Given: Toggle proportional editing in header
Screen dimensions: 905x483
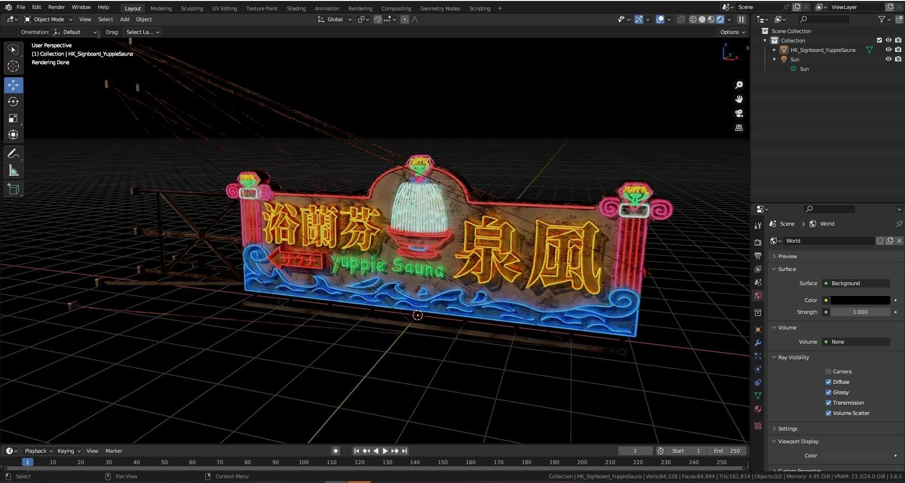Looking at the screenshot, I should (405, 19).
